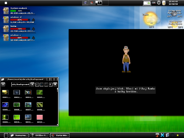Eject the home drive
This screenshot has height=138, width=184.
pos(33,29)
